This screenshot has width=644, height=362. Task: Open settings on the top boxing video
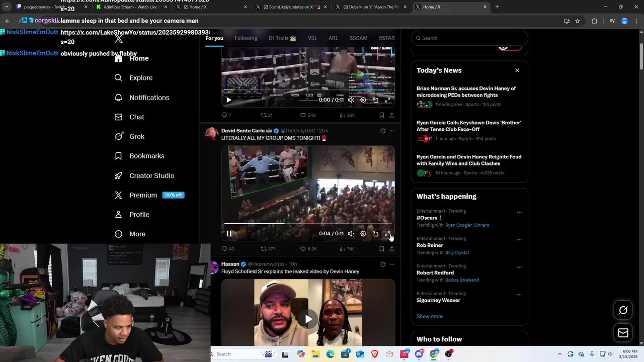point(363,100)
